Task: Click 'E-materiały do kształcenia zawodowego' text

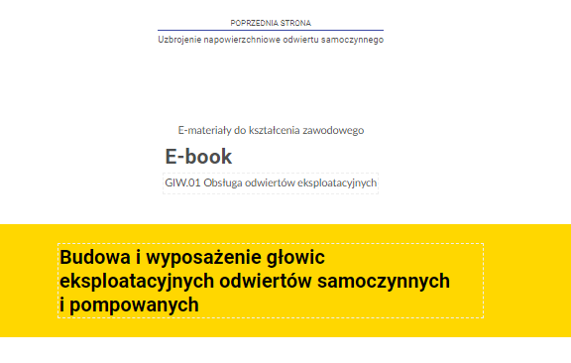Action: tap(271, 130)
